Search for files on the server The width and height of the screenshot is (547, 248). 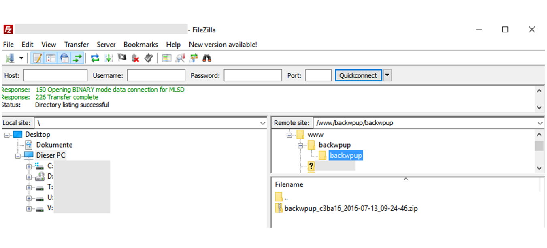(206, 58)
